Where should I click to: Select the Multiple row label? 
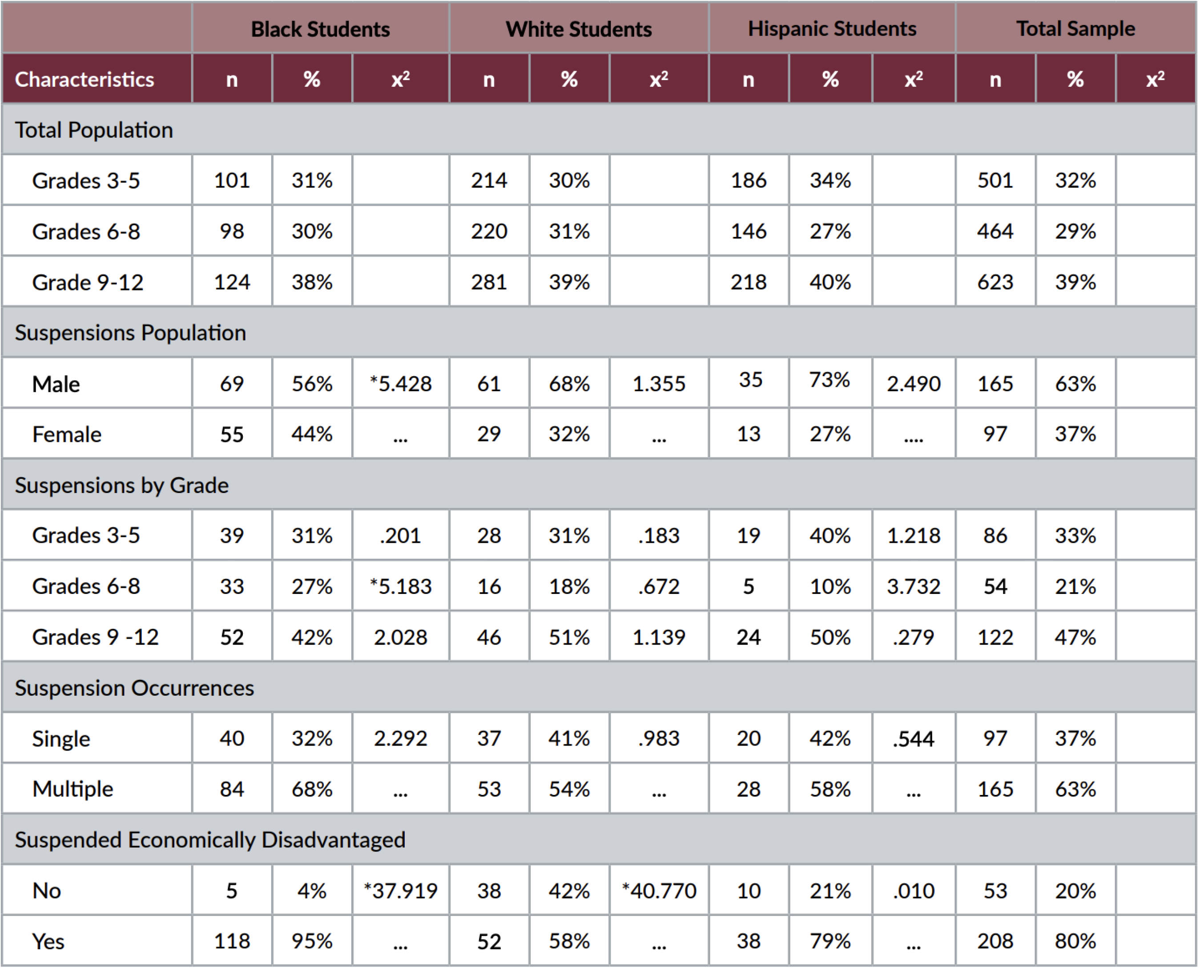point(73,789)
